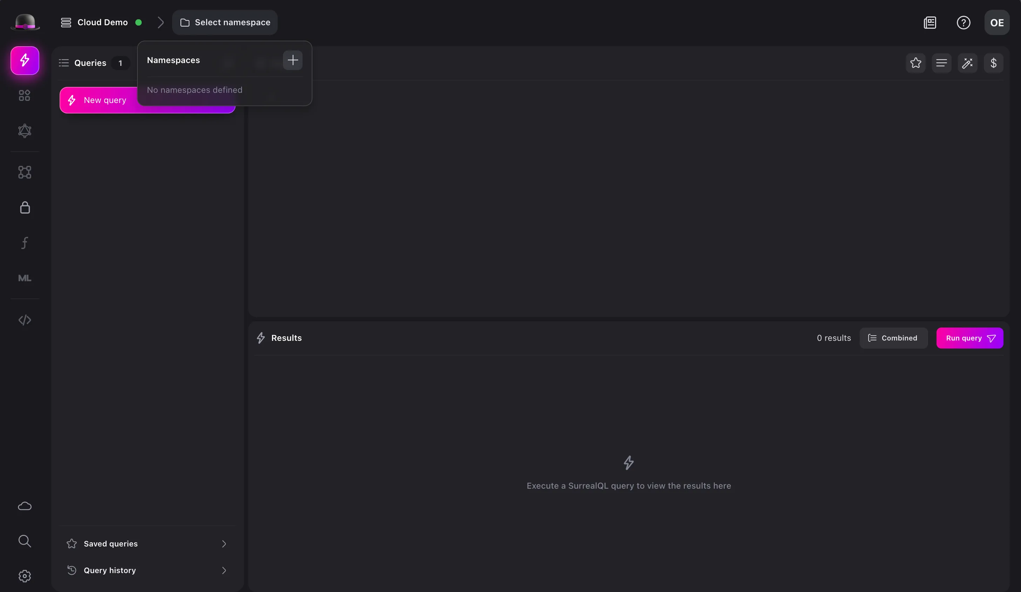1021x592 pixels.
Task: Click the dollar sign Cost icon
Action: tap(994, 63)
